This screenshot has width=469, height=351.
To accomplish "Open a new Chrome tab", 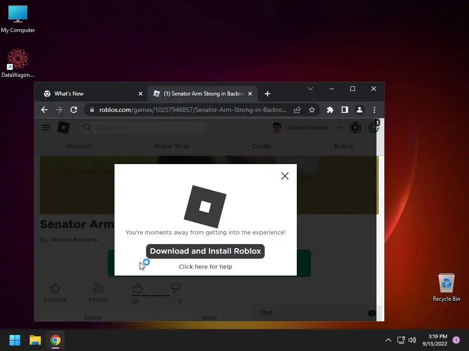I will coord(267,94).
